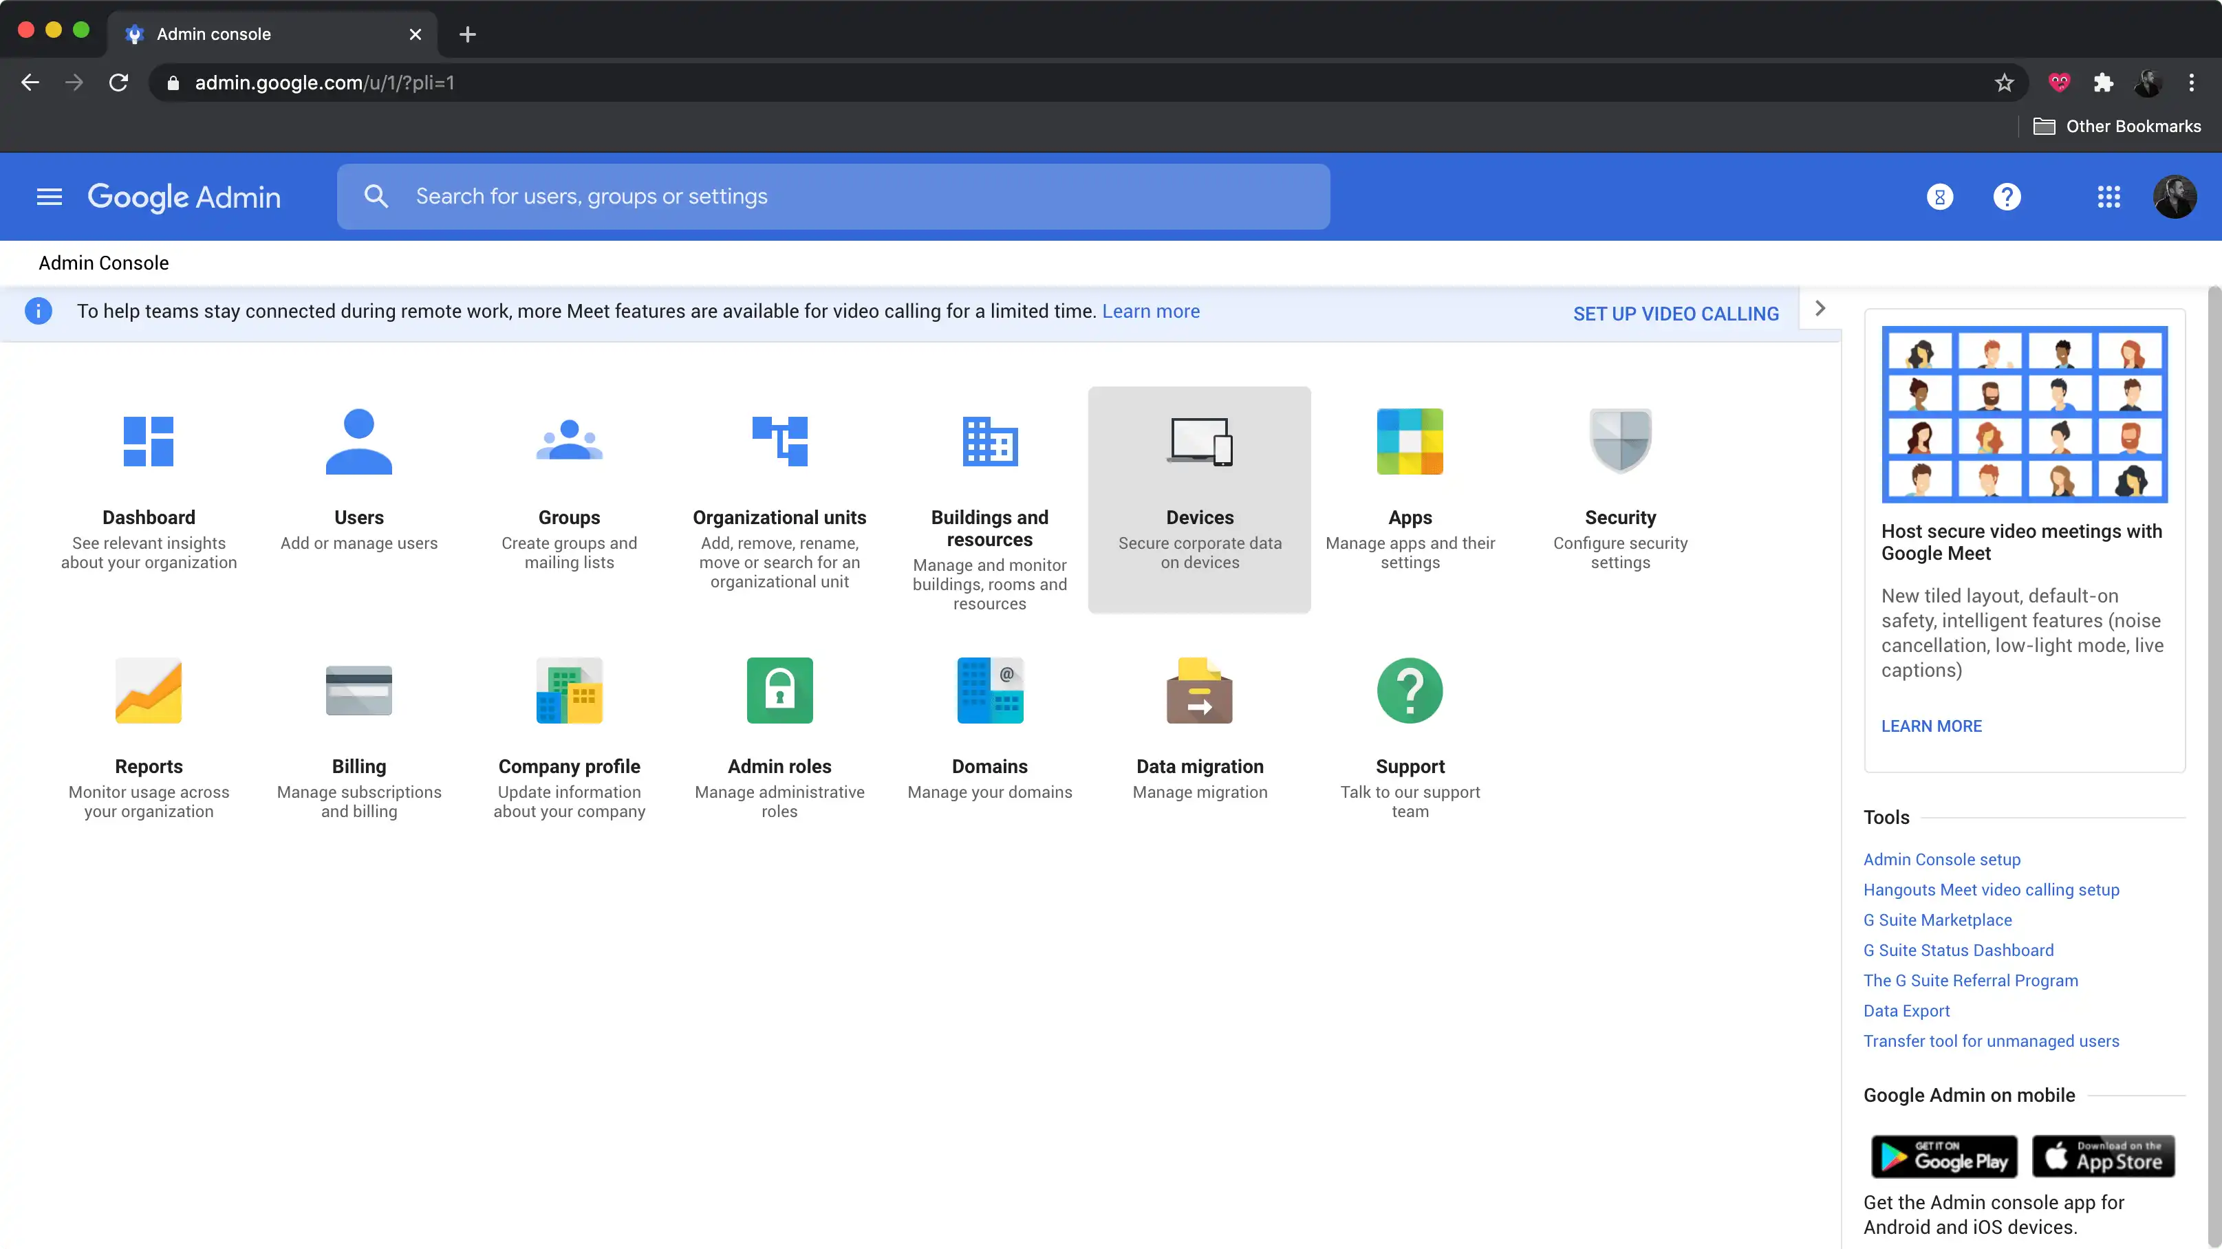Screen dimensions: 2222x1249
Task: Open a new browser tab
Action: tap(468, 34)
